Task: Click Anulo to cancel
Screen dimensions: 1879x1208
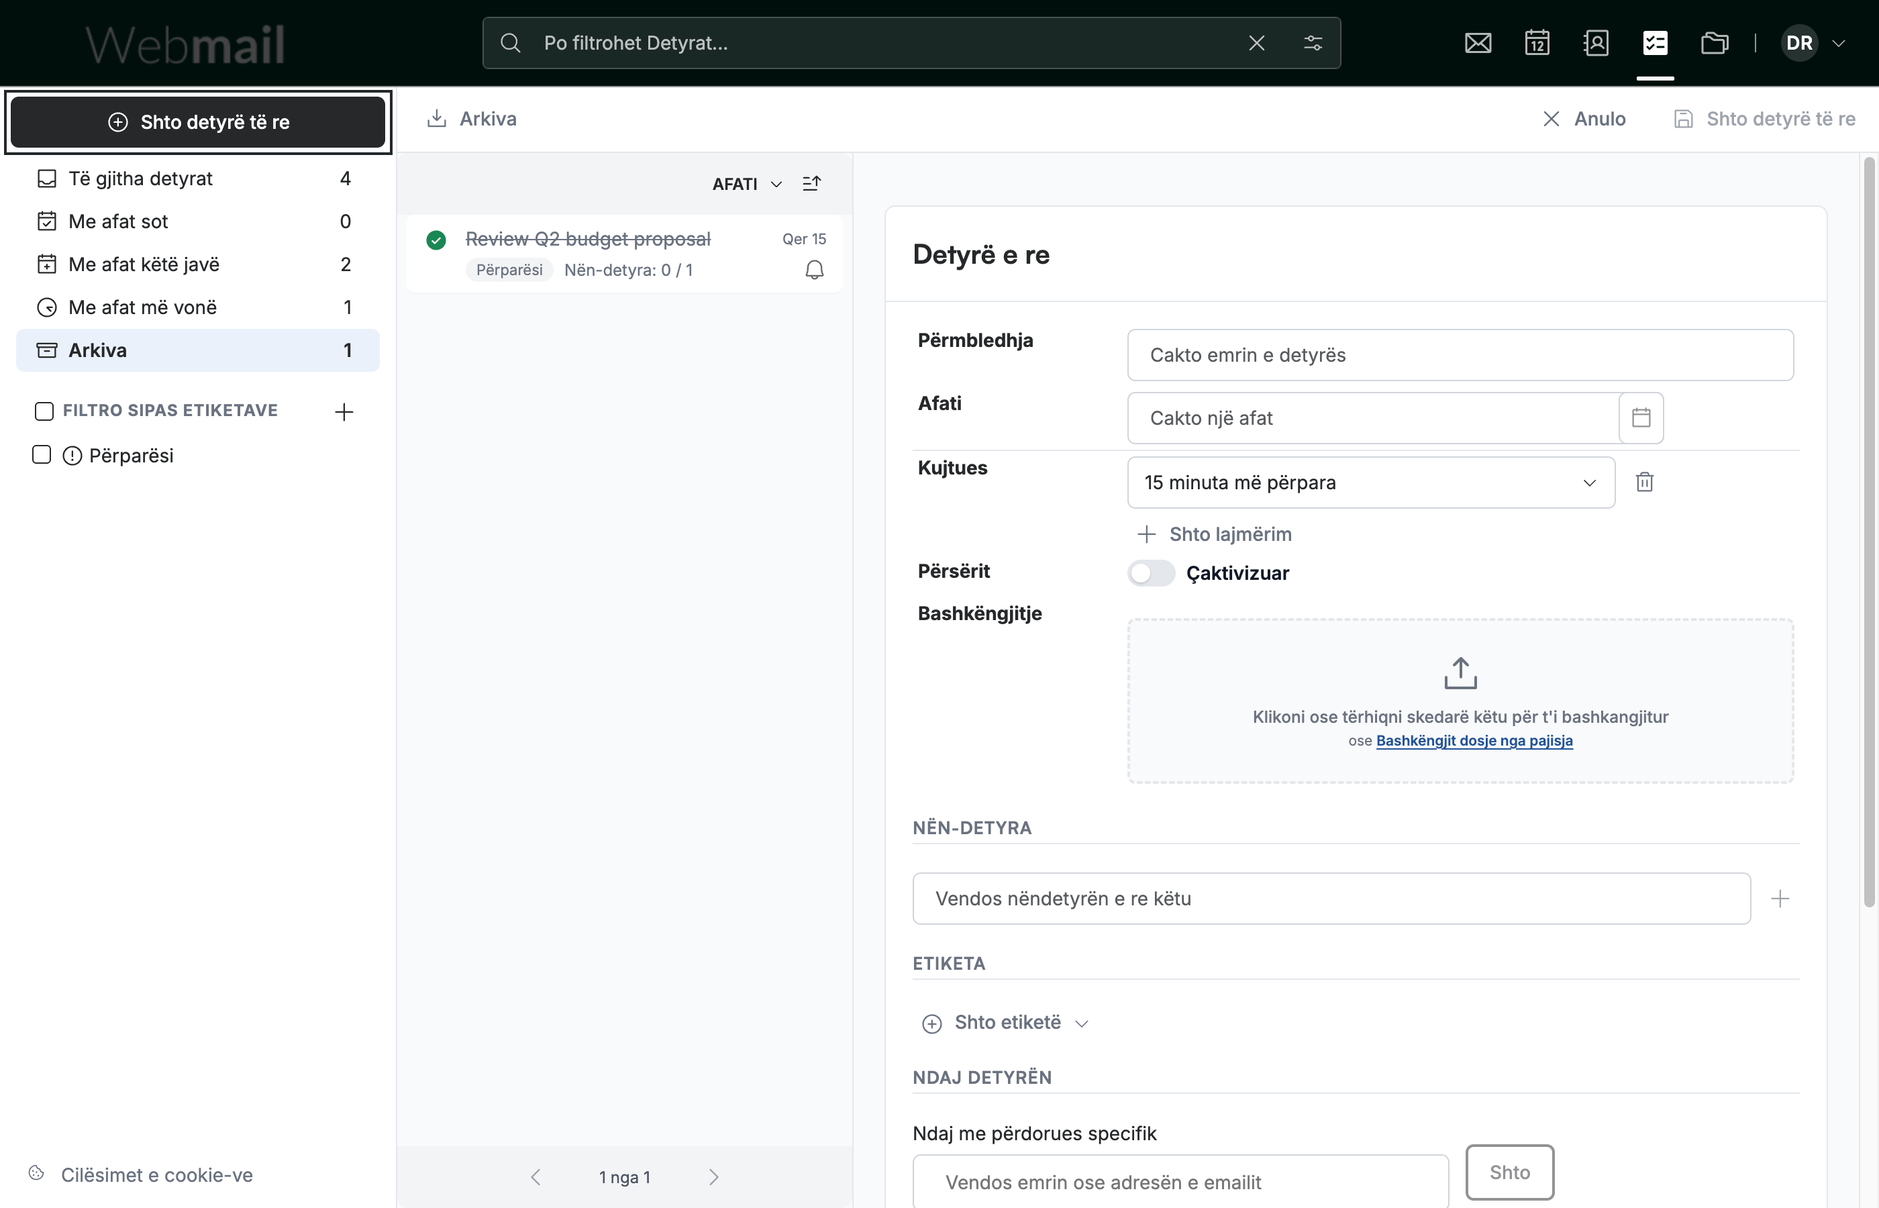Action: click(x=1584, y=119)
